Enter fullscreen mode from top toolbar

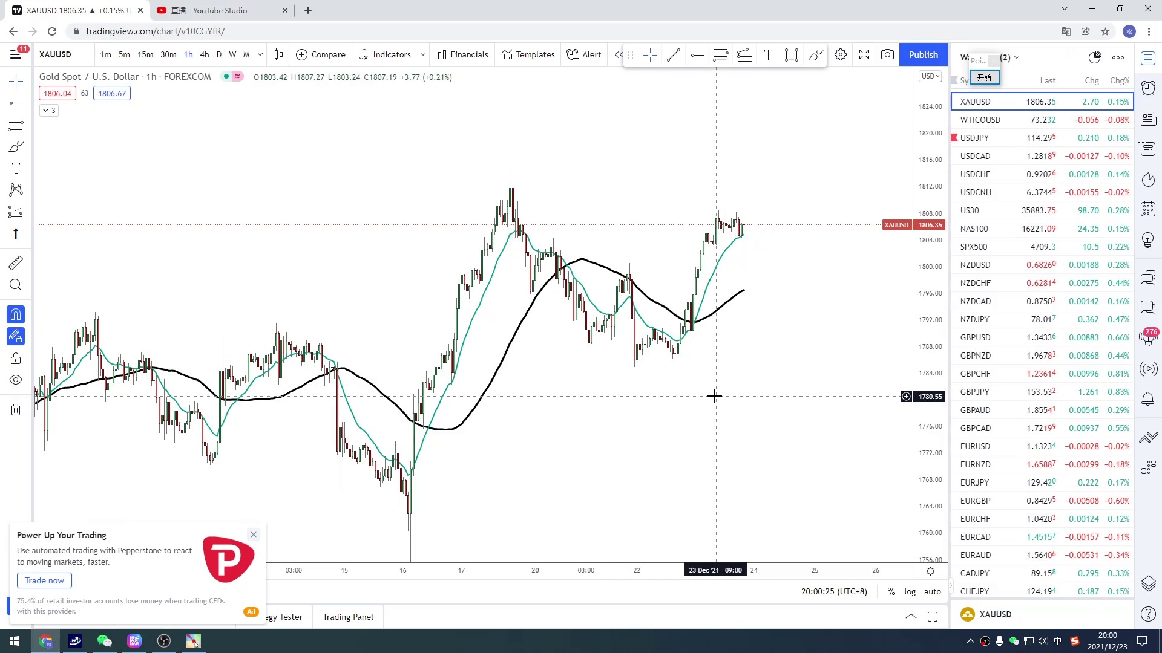[864, 55]
